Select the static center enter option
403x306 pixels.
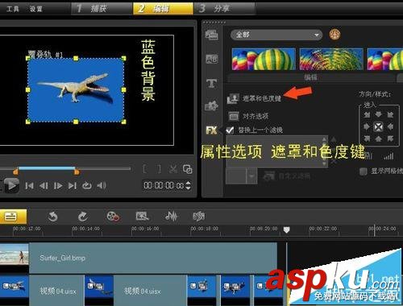point(378,126)
